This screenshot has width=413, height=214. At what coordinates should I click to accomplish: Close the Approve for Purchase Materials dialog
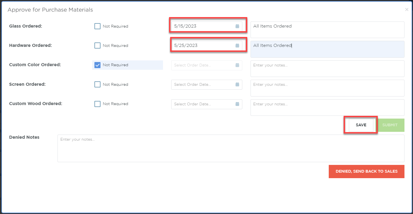coord(407,10)
